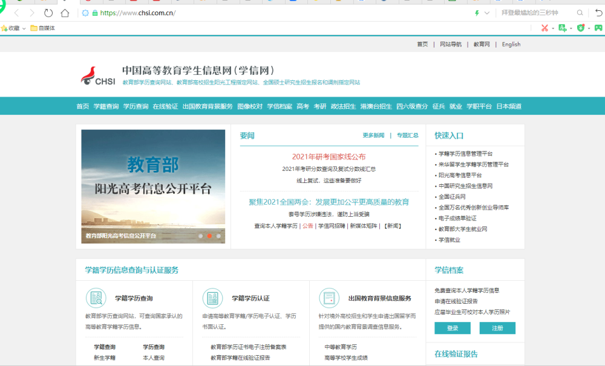Click 网站导航 in top bar

(451, 44)
